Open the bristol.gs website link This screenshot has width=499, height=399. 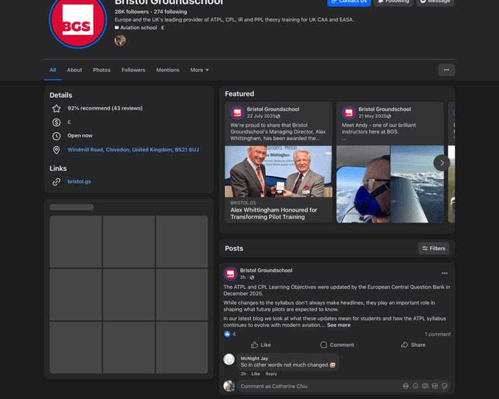click(x=79, y=182)
